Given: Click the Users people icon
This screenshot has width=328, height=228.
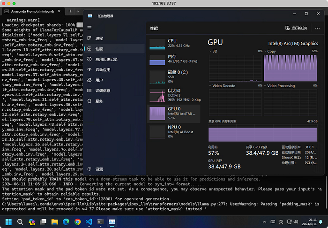Looking at the screenshot, I should pyautogui.click(x=89, y=80).
